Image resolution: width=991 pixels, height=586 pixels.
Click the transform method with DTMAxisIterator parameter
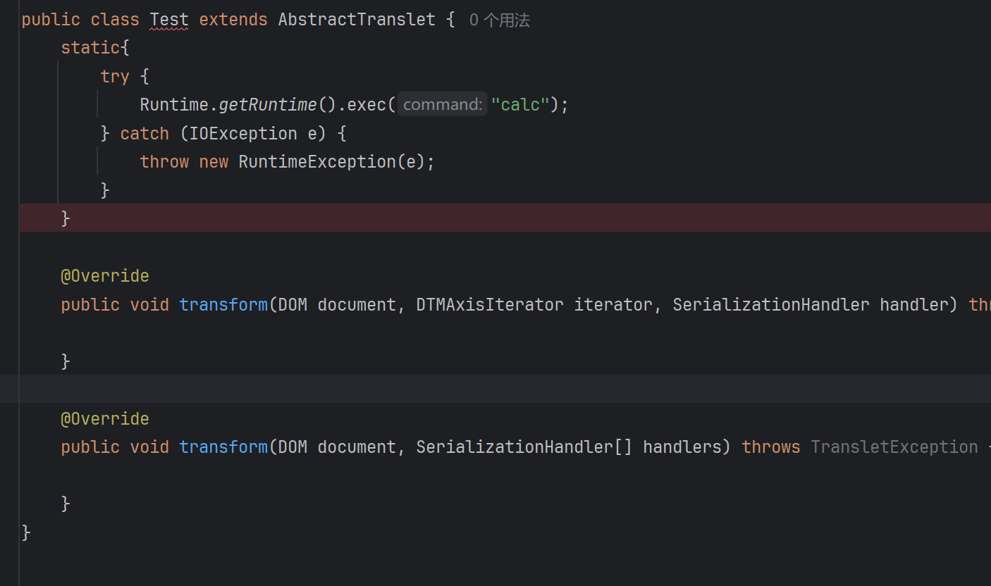223,305
